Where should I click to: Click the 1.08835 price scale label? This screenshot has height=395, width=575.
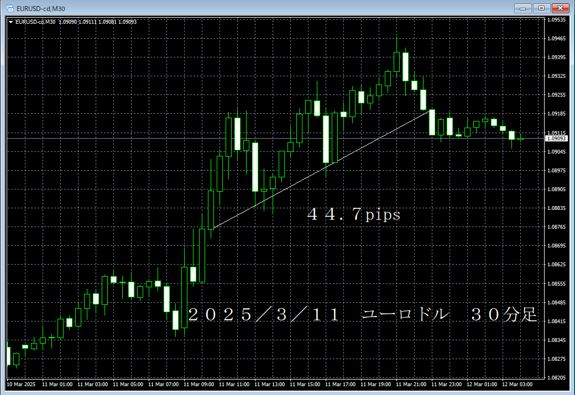pyautogui.click(x=556, y=208)
